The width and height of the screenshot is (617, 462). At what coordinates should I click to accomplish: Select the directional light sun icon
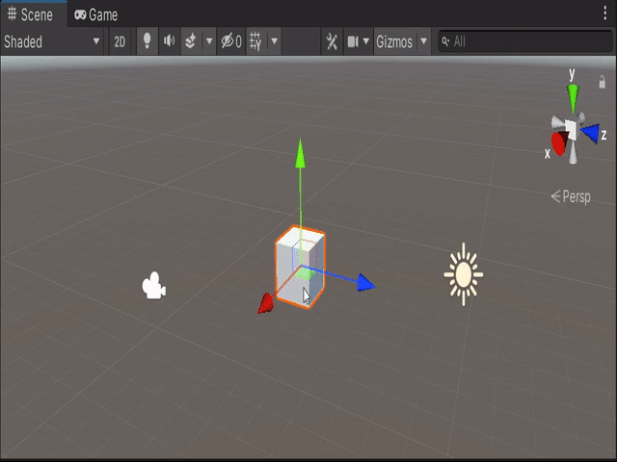pos(464,274)
